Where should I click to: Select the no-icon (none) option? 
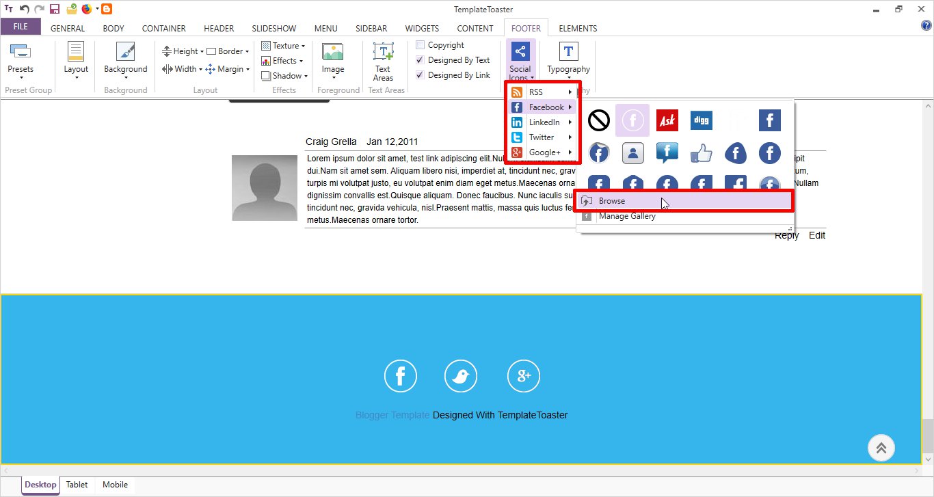599,121
